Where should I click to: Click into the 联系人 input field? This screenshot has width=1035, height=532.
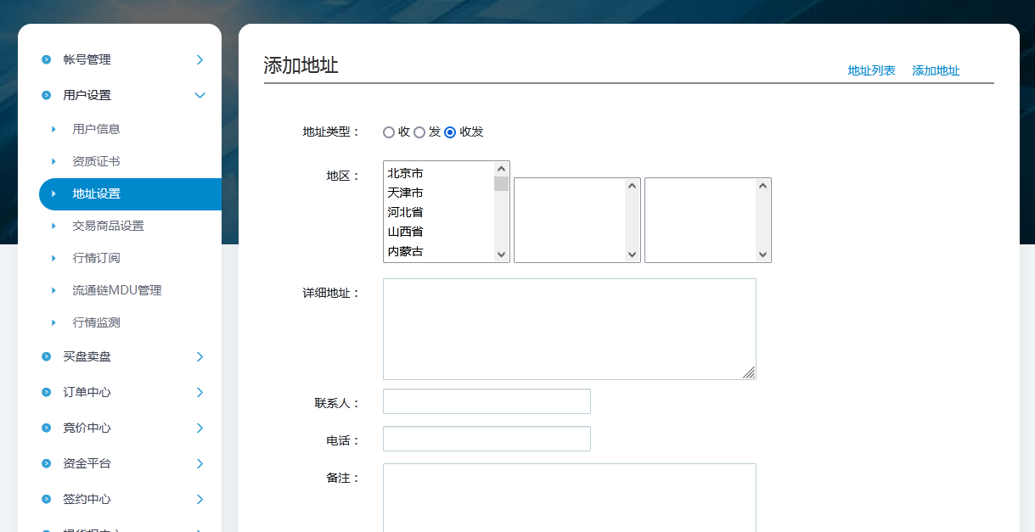click(487, 401)
